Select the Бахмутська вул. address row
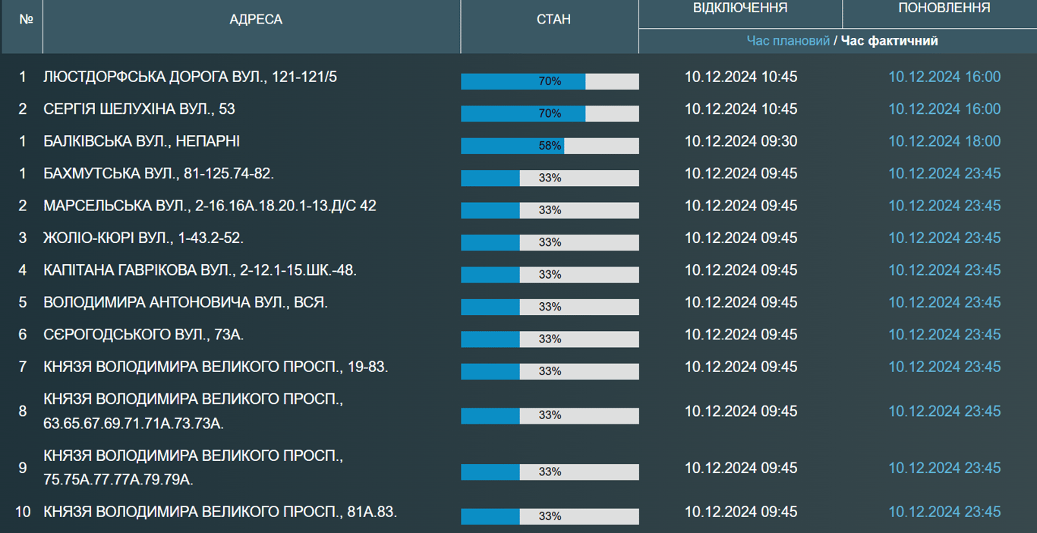Viewport: 1037px width, 533px height. [x=159, y=174]
